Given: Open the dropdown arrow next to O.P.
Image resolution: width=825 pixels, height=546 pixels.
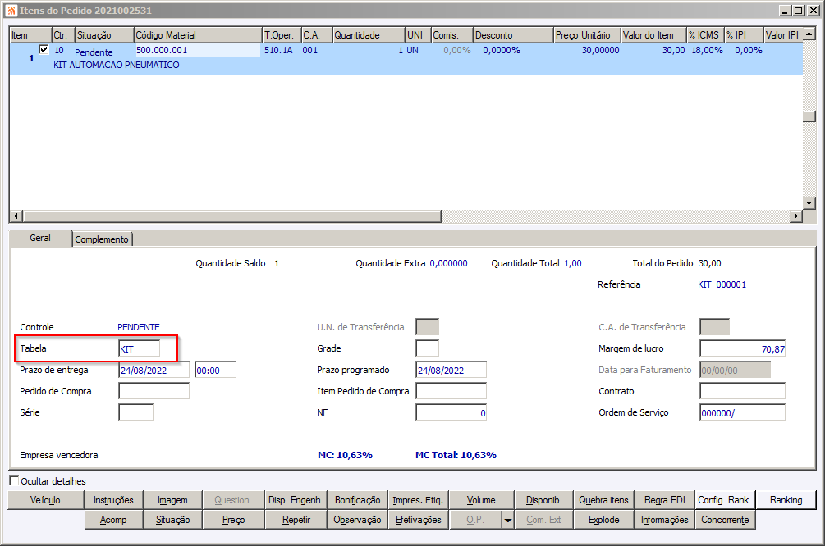Looking at the screenshot, I should click(x=508, y=521).
